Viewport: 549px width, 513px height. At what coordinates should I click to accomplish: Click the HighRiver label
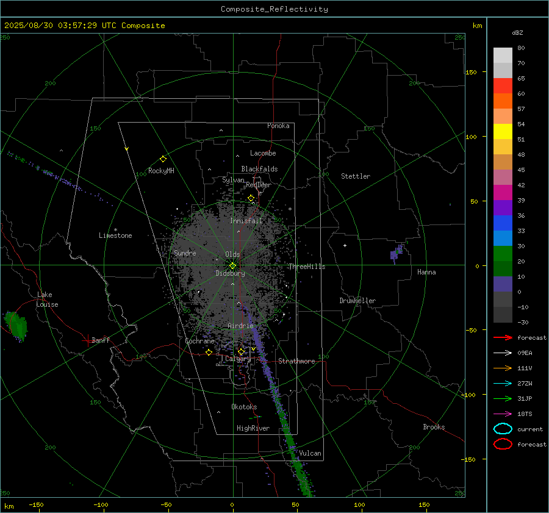(x=253, y=428)
